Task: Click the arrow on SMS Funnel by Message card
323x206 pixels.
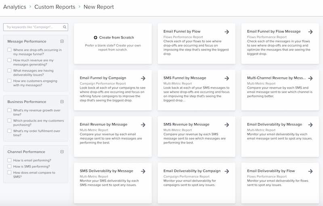Action: (227, 78)
